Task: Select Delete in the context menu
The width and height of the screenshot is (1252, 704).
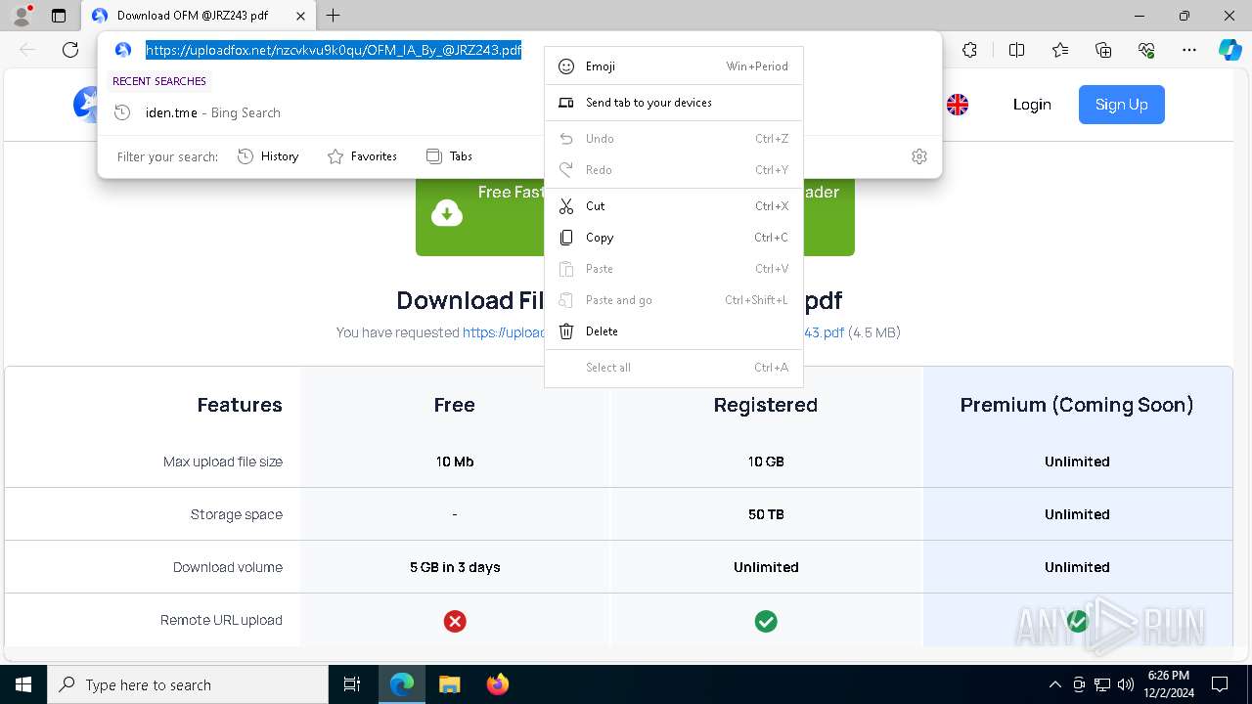Action: tap(673, 331)
